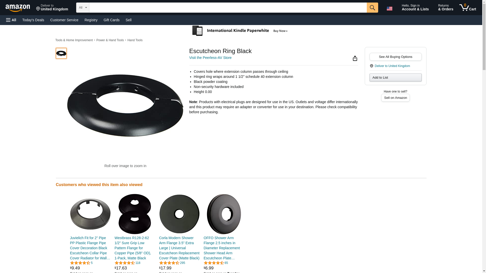The width and height of the screenshot is (486, 273).
Task: Click the Amazon logo
Action: point(18,8)
